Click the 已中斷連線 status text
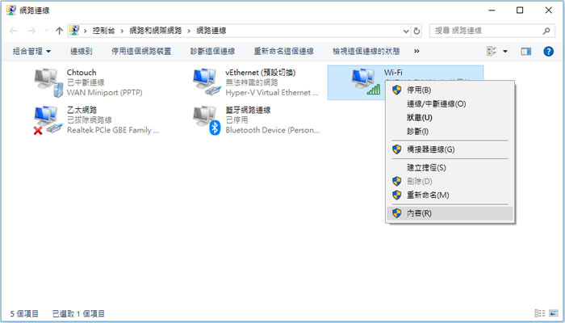Screen dimensions: 565x323 pos(86,82)
